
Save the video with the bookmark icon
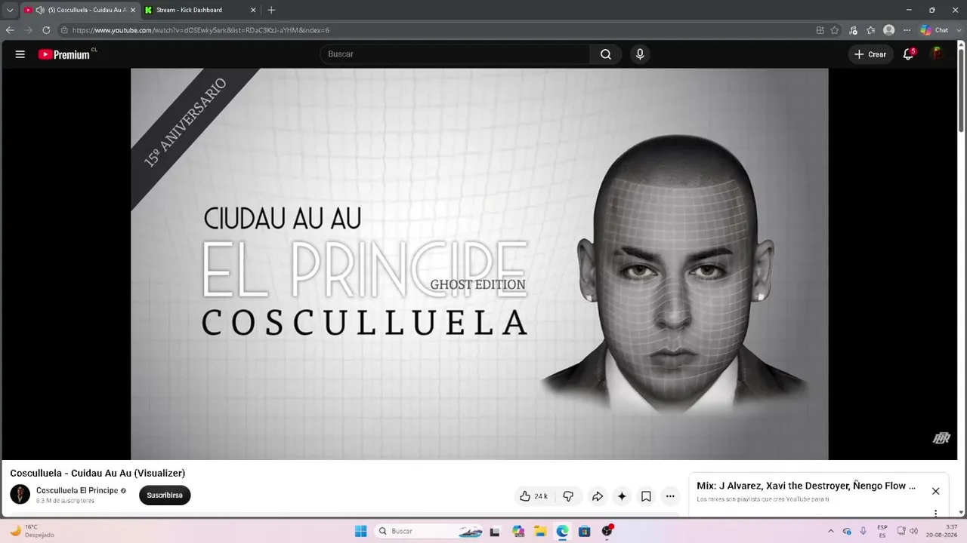pos(646,496)
